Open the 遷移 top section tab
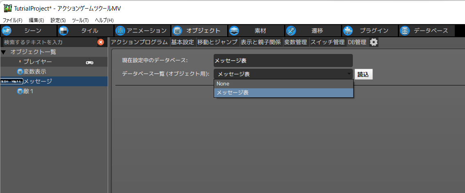 pyautogui.click(x=313, y=31)
